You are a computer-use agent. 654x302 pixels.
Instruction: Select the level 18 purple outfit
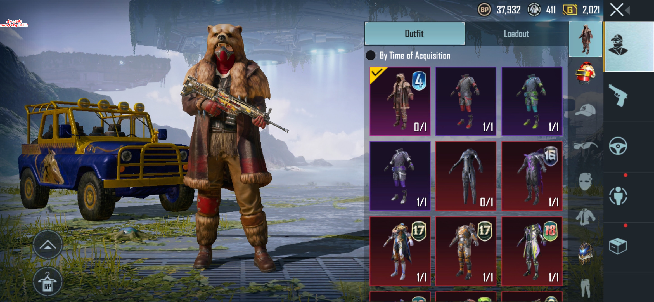click(x=532, y=251)
